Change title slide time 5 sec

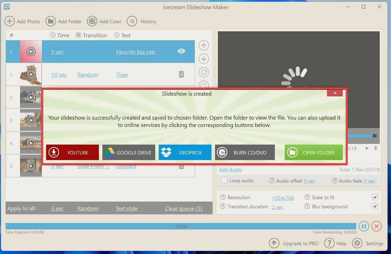[57, 52]
